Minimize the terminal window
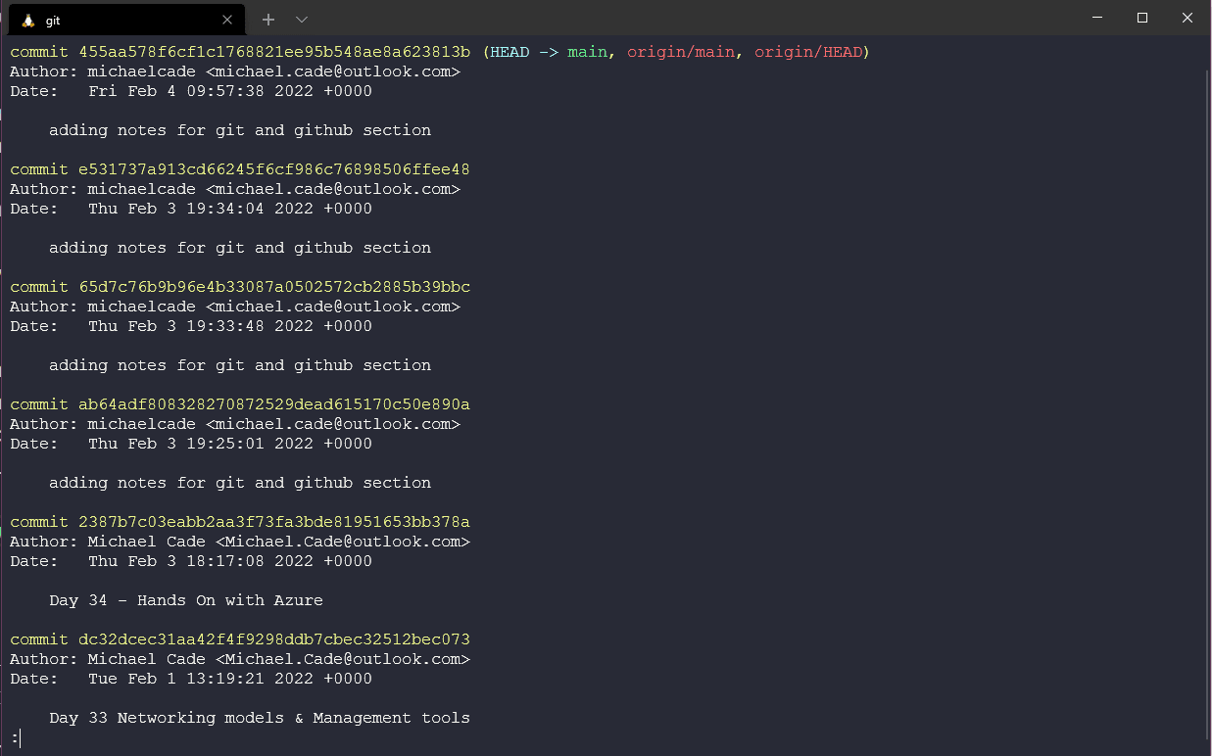Screen dimensions: 1212x756 1097,18
